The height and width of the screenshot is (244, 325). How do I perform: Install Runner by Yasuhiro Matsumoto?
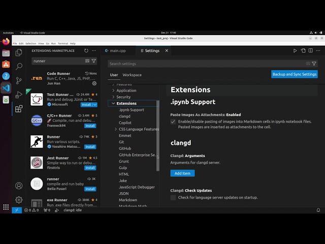tap(90, 147)
